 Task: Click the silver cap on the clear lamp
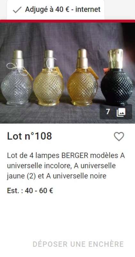18,58
